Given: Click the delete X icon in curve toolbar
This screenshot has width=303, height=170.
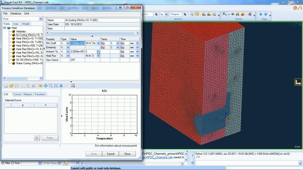Looking at the screenshot, I should [x=34, y=86].
